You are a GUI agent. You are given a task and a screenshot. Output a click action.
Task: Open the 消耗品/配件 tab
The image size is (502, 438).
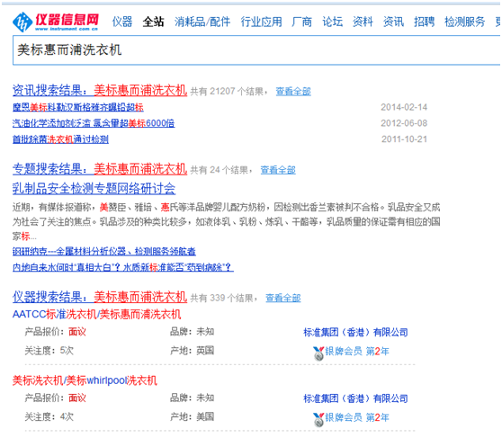[202, 22]
